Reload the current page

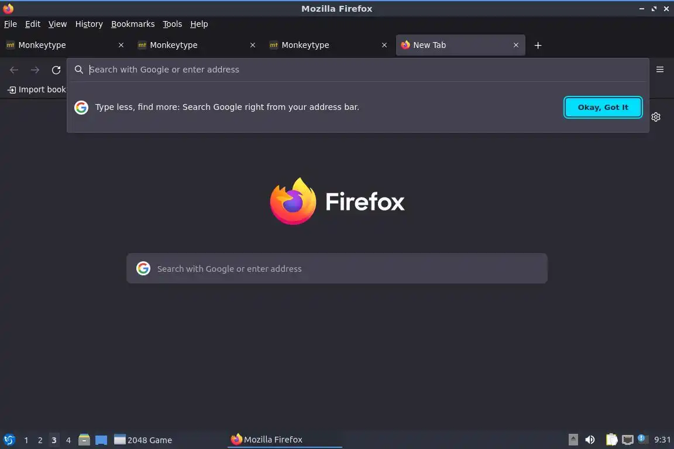coord(56,70)
